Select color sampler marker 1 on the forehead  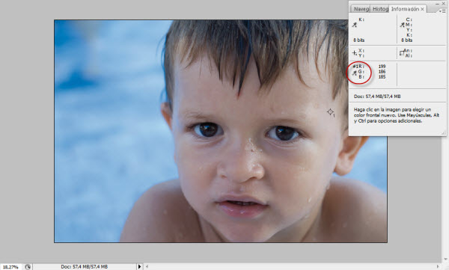tap(330, 112)
